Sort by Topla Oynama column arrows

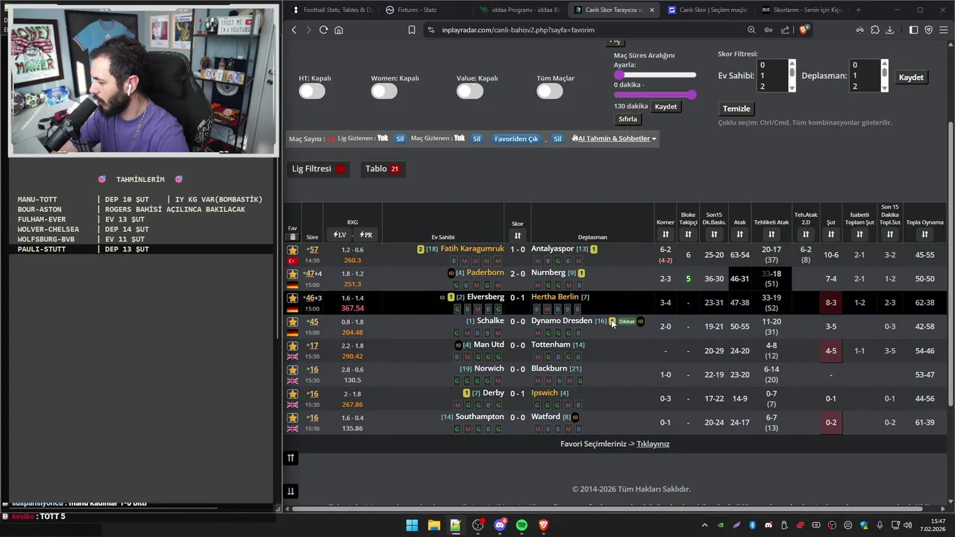point(924,234)
